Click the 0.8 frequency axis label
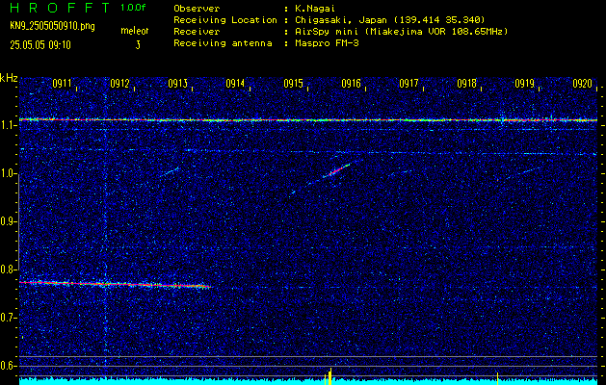 [6, 269]
